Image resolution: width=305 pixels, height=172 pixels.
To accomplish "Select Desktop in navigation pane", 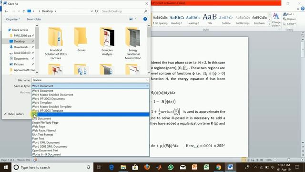I will tap(19, 41).
